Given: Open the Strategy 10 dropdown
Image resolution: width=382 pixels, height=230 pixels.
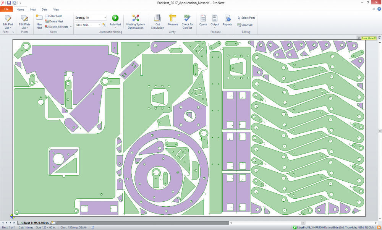Looking at the screenshot, I should 106,18.
